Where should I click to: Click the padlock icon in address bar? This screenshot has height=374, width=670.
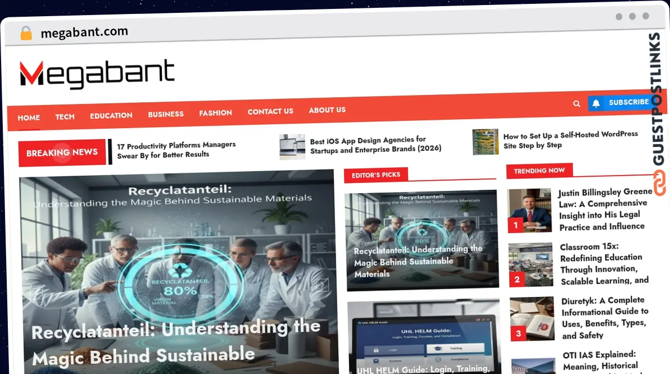[x=26, y=33]
